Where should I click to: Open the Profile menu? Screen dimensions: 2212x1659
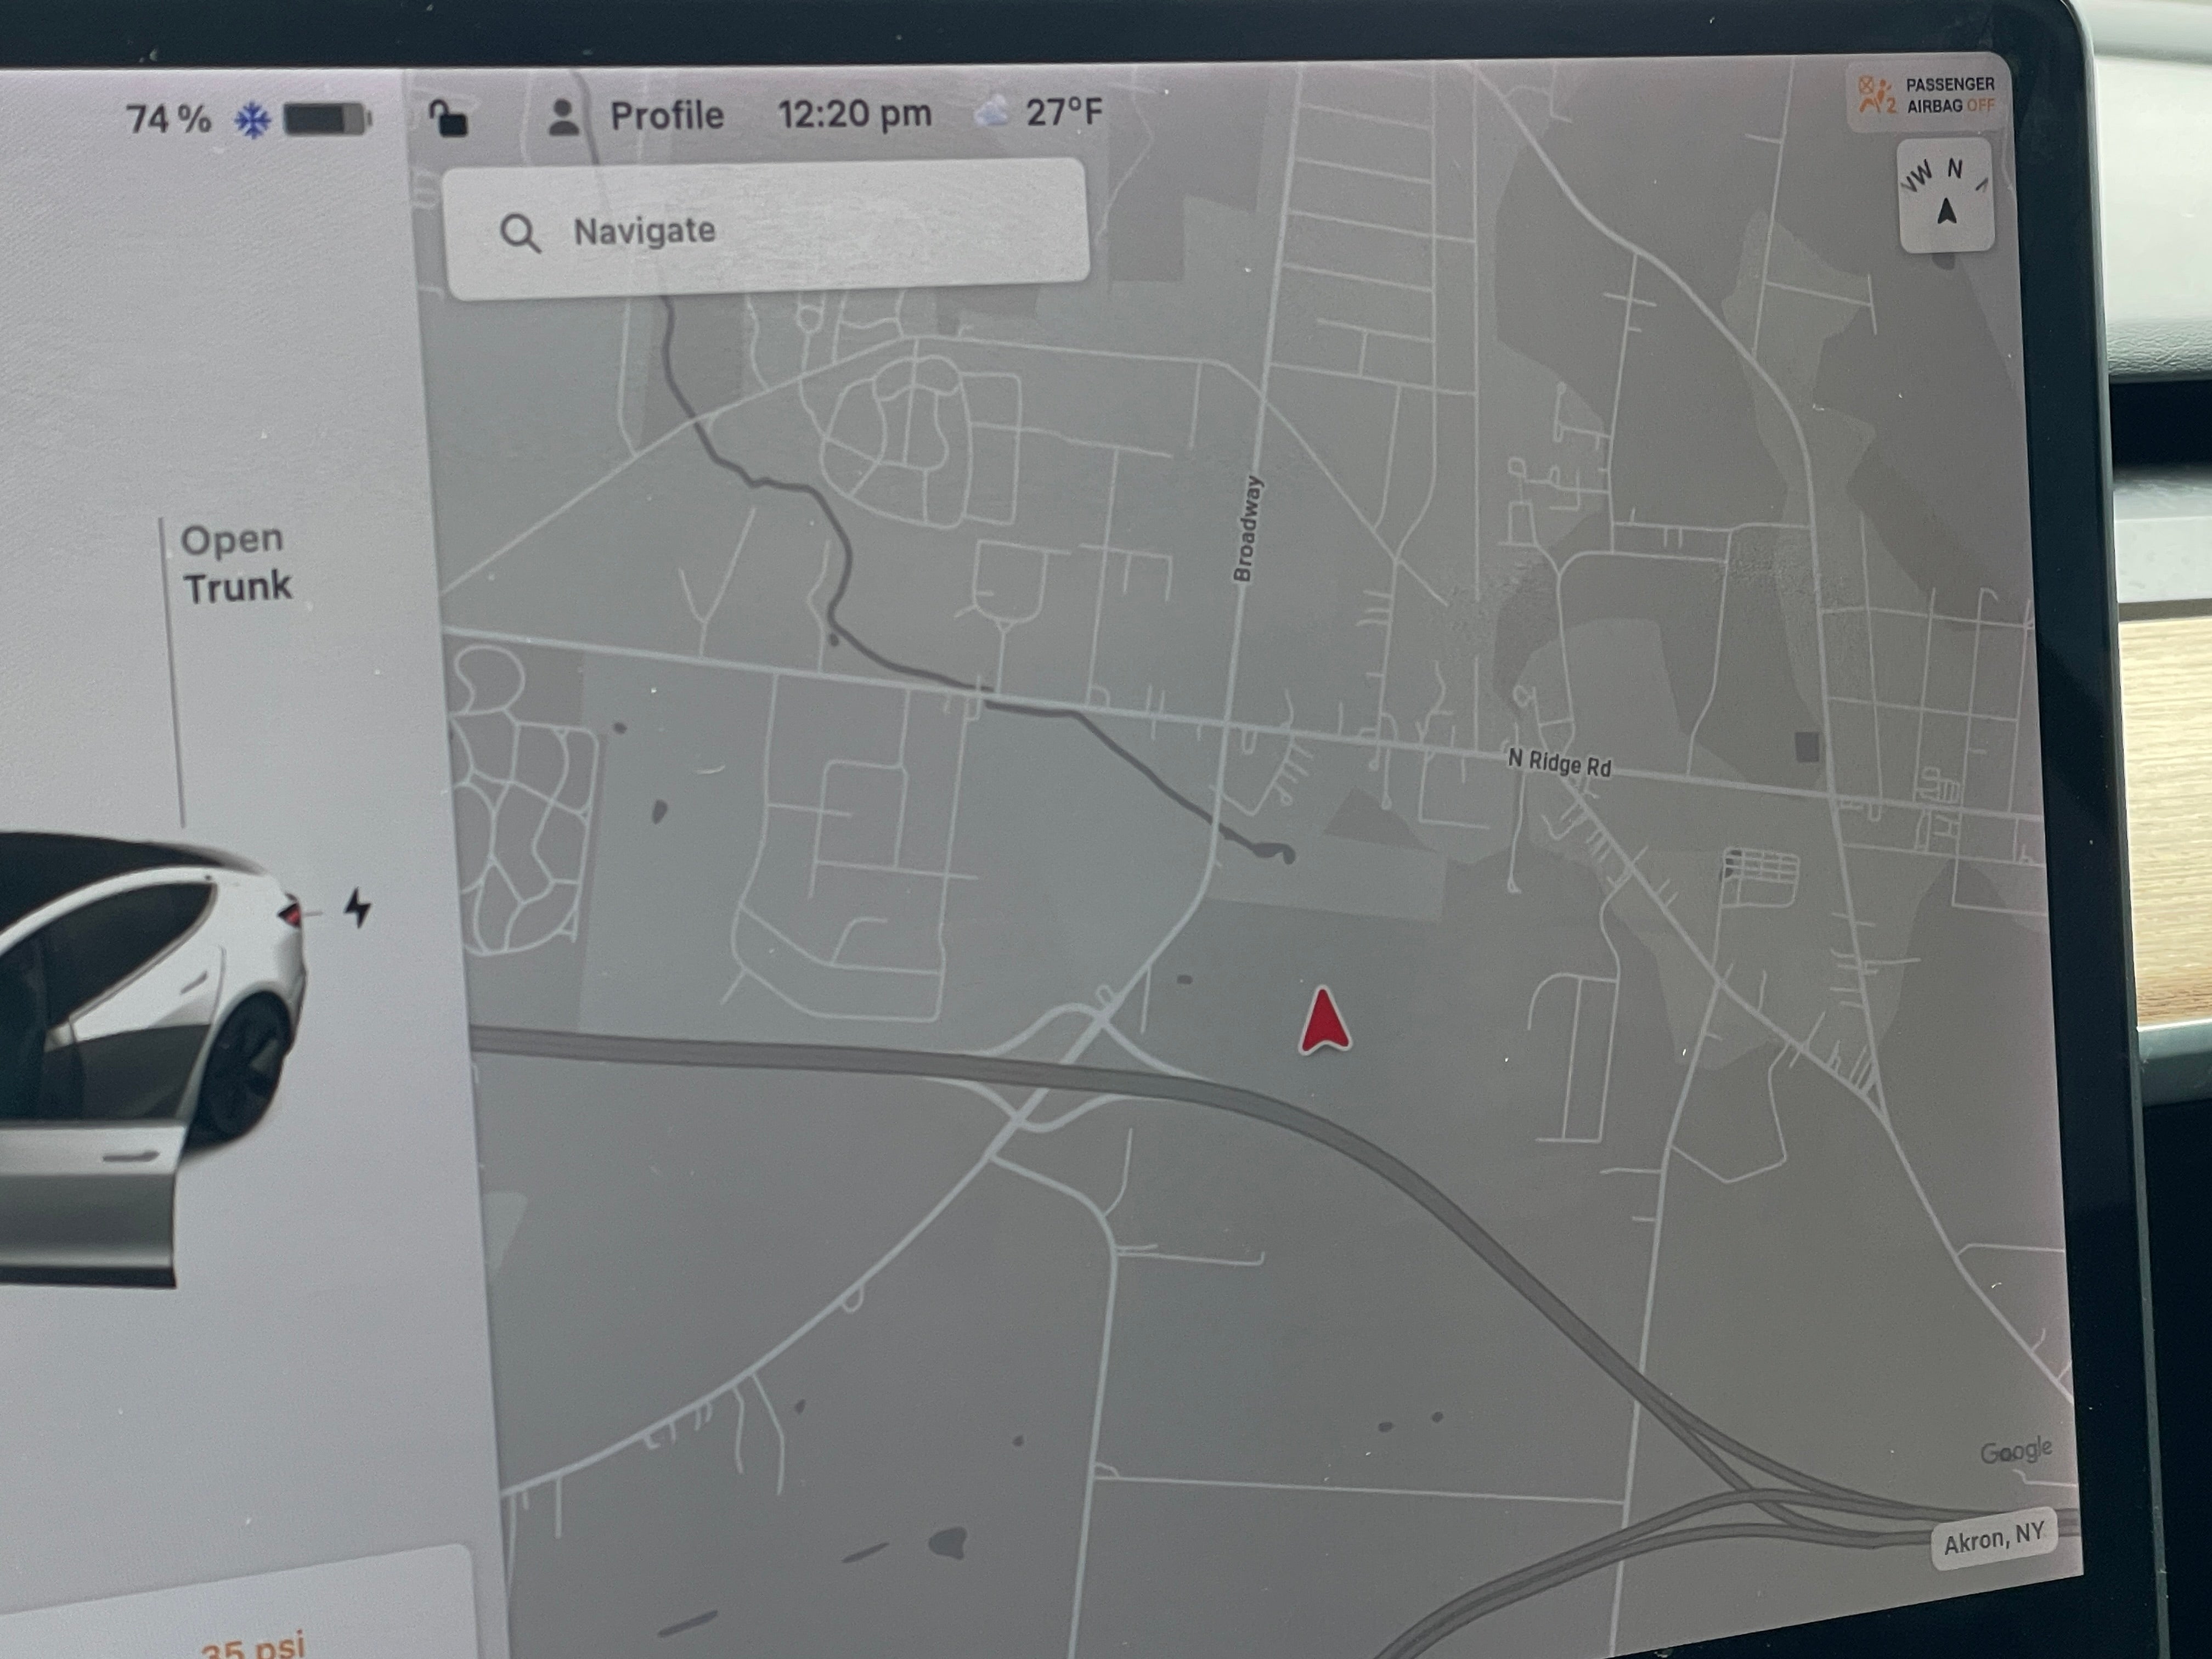pyautogui.click(x=666, y=116)
